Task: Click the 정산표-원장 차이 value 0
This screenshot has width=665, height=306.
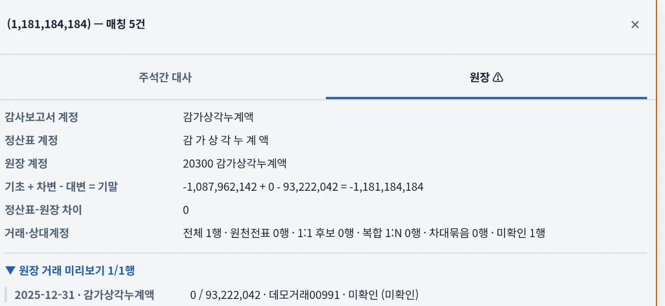Action: point(186,210)
